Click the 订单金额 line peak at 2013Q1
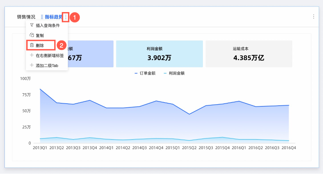Image resolution: width=323 pixels, height=174 pixels. pyautogui.click(x=40, y=89)
